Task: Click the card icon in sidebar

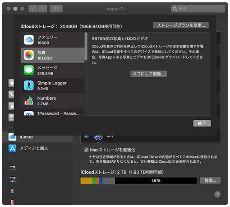Action: pyautogui.click(x=11, y=118)
